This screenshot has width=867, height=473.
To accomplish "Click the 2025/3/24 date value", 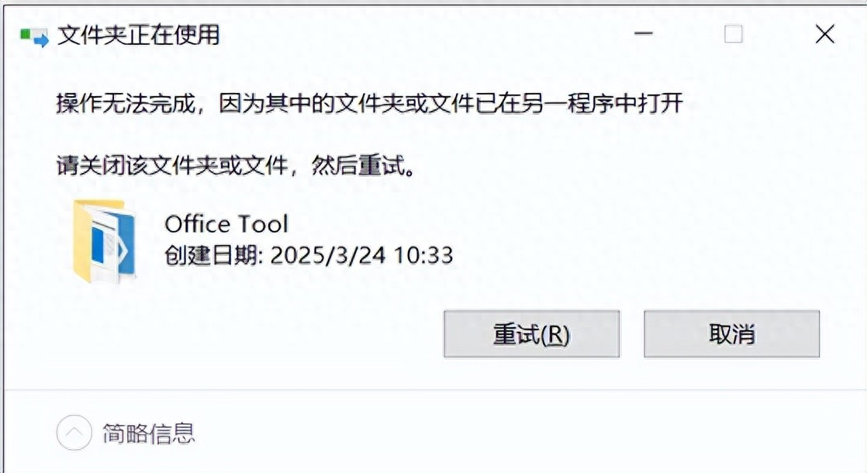I will click(328, 255).
